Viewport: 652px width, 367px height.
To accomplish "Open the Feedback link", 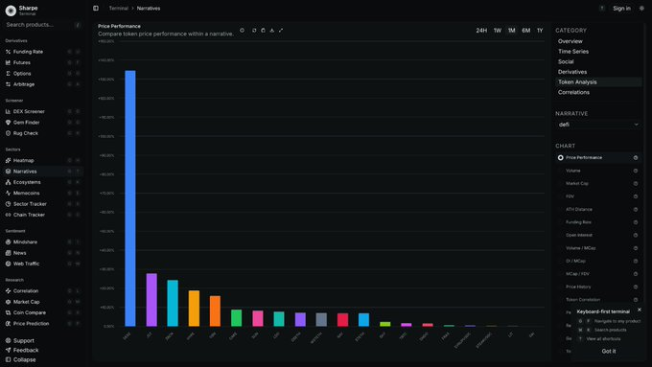I will click(x=22, y=350).
